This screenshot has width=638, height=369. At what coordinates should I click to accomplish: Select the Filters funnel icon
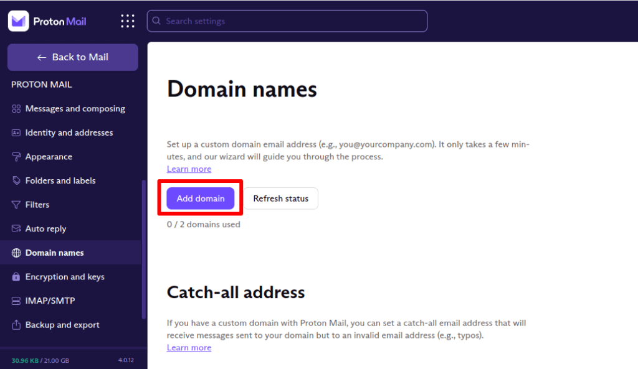coord(15,204)
